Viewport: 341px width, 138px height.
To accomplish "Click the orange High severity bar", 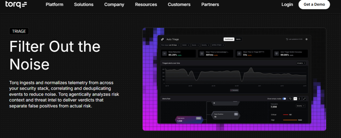I will point(290,120).
